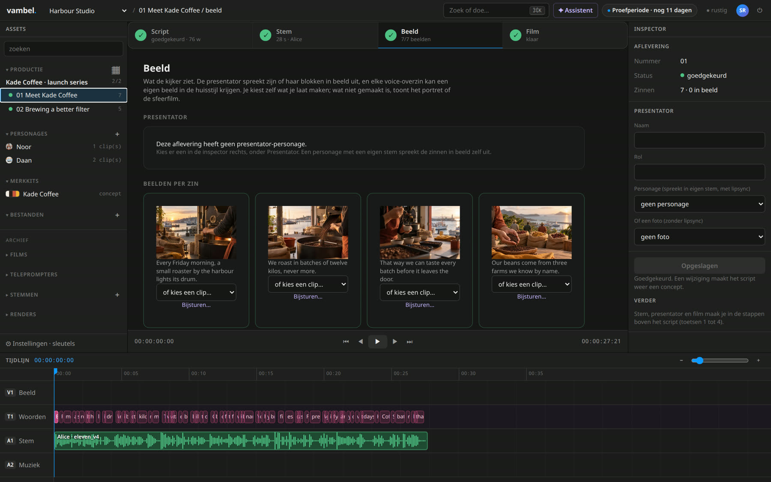The image size is (771, 482).
Task: Click Noor's avatar icon
Action: [x=9, y=146]
